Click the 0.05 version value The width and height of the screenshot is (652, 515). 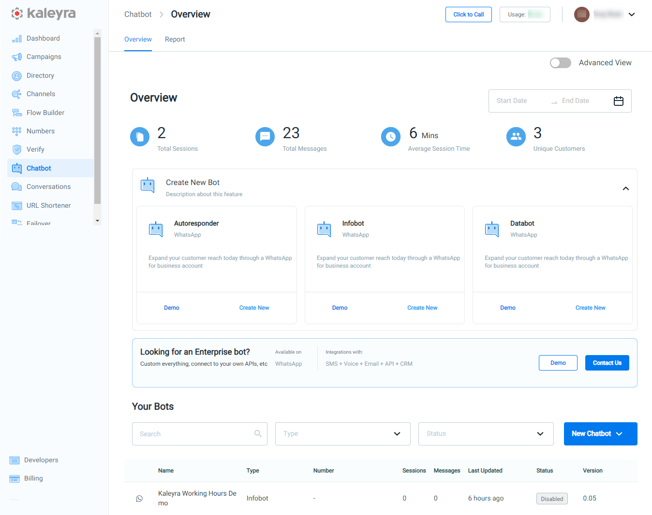tap(590, 499)
